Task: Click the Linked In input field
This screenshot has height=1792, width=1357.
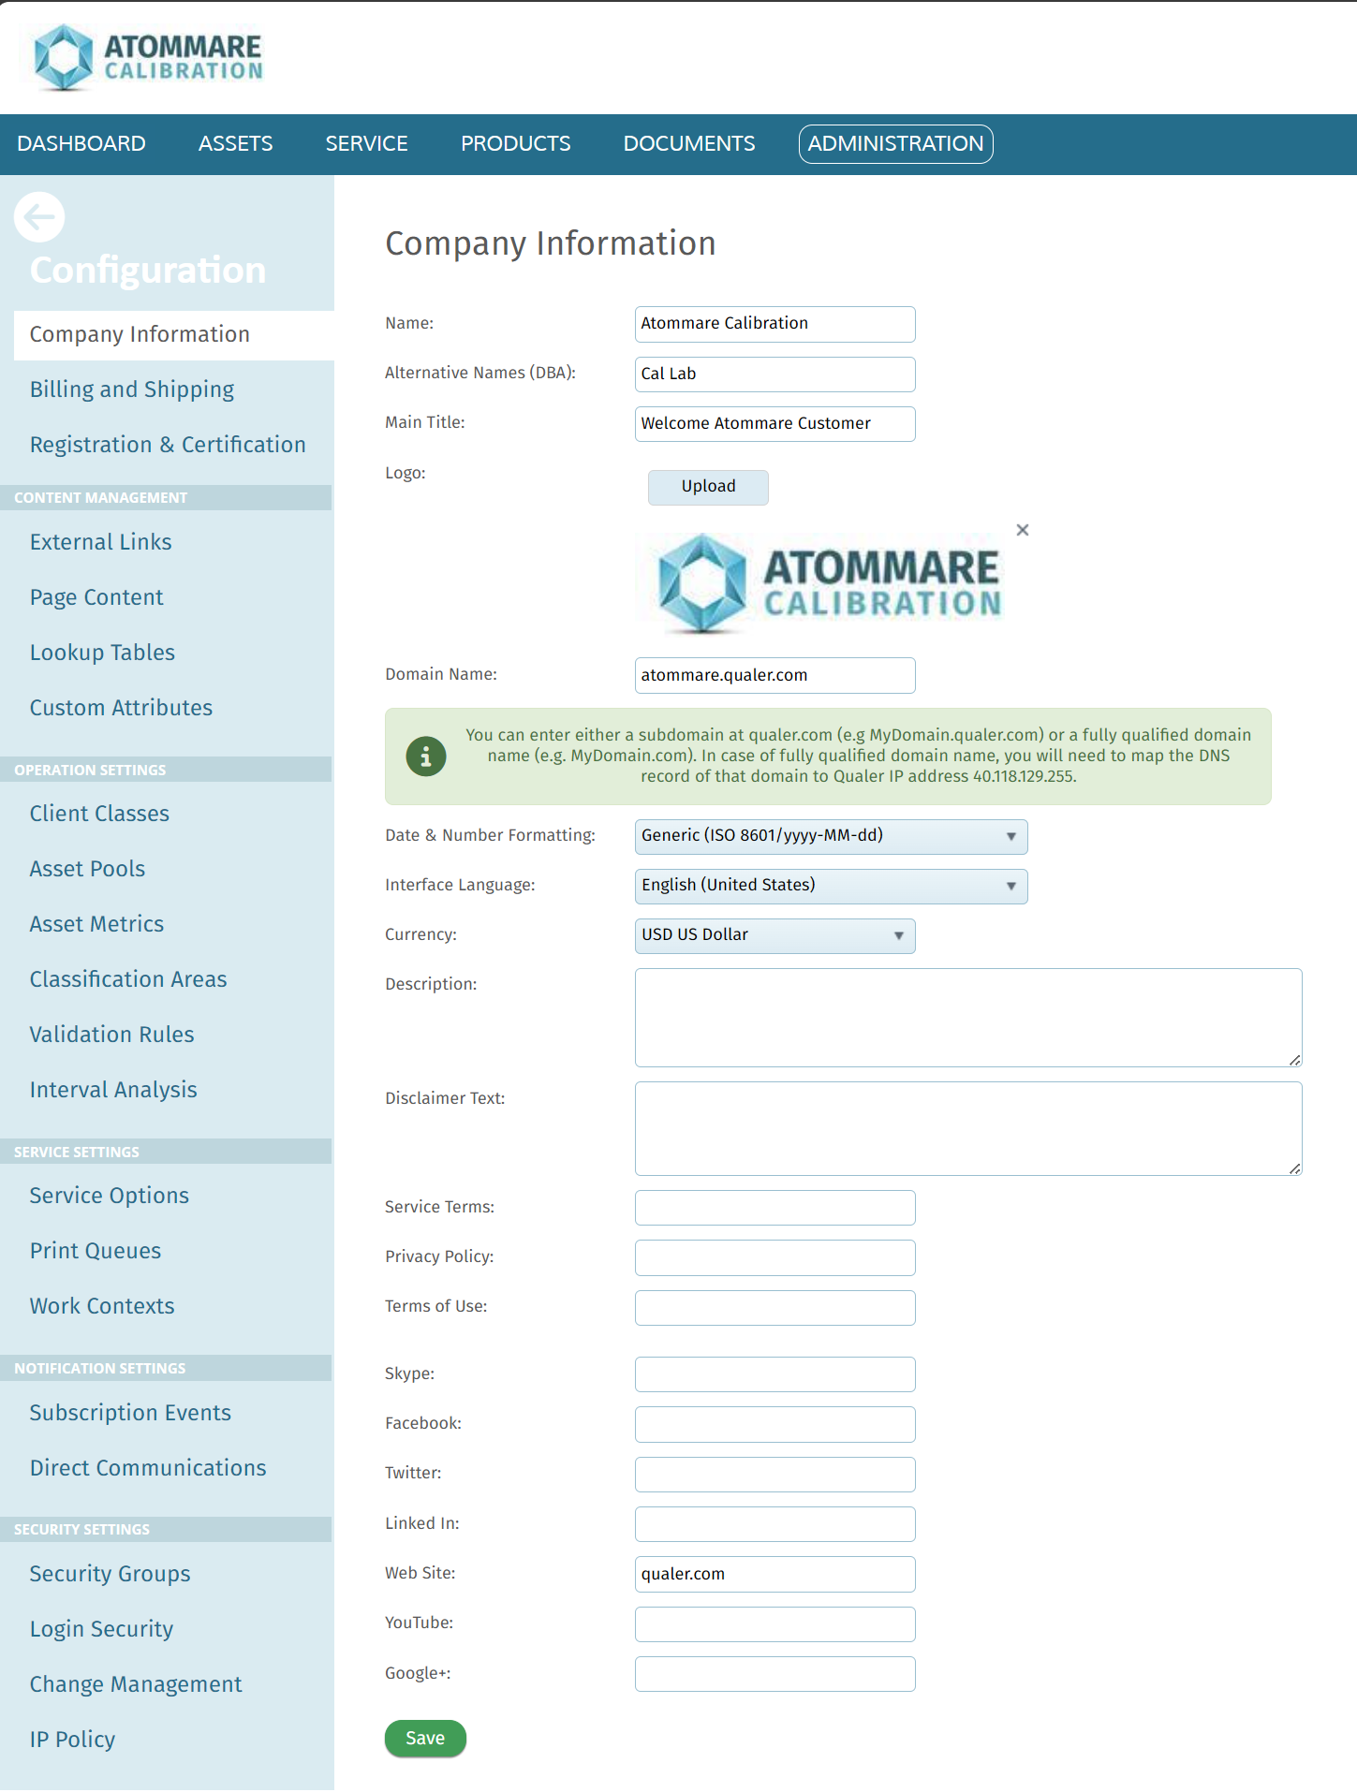Action: (774, 1524)
